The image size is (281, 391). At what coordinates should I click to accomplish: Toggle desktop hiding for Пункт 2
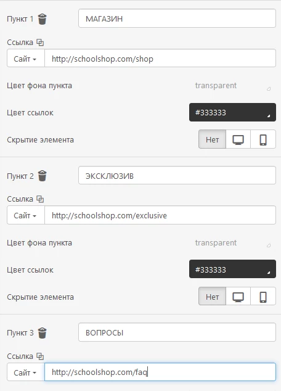click(x=238, y=297)
